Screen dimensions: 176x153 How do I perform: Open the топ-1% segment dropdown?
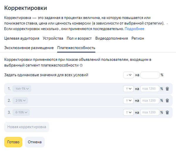pyautogui.click(x=22, y=89)
